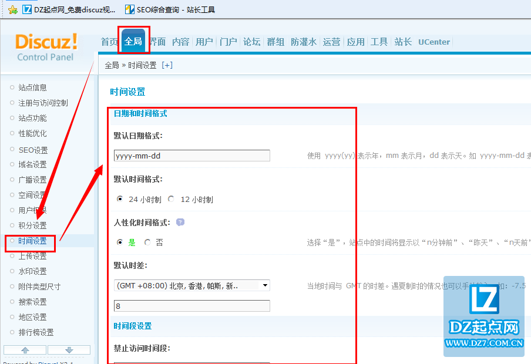Open 时间设置 in the left sidebar
The width and height of the screenshot is (531, 364).
click(x=32, y=241)
